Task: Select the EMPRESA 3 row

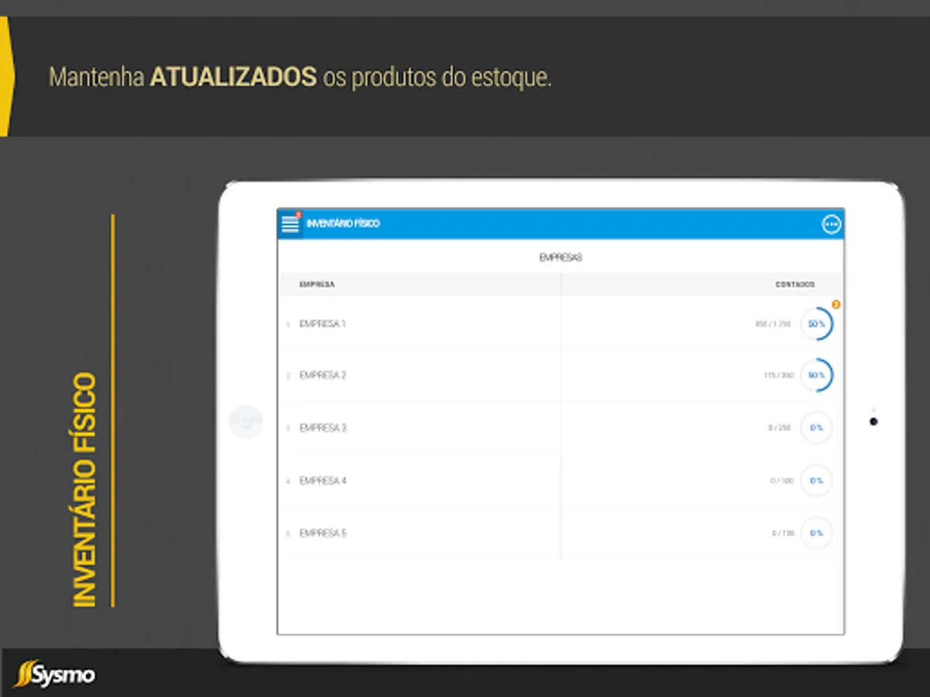Action: click(560, 427)
